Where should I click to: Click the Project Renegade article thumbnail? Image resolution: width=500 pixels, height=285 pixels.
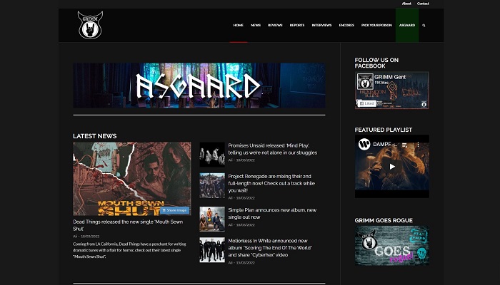[x=212, y=185]
